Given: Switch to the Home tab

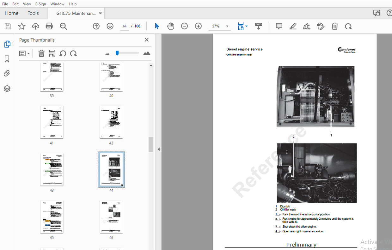Looking at the screenshot, I should click(12, 13).
